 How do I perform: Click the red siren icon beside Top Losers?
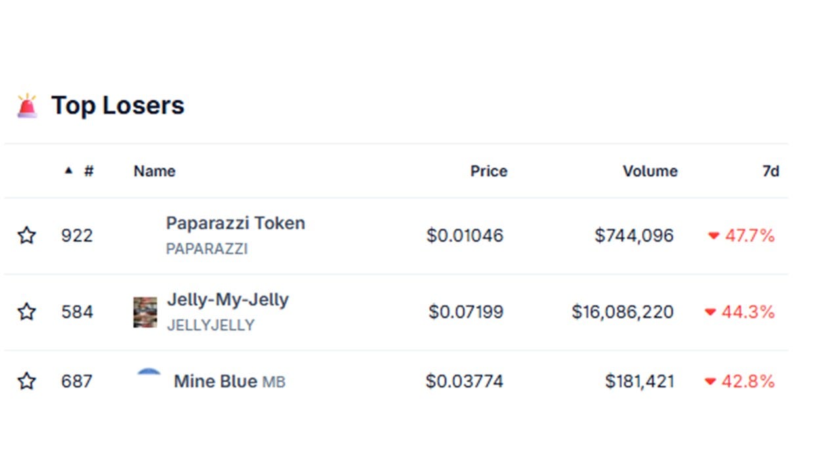[27, 106]
